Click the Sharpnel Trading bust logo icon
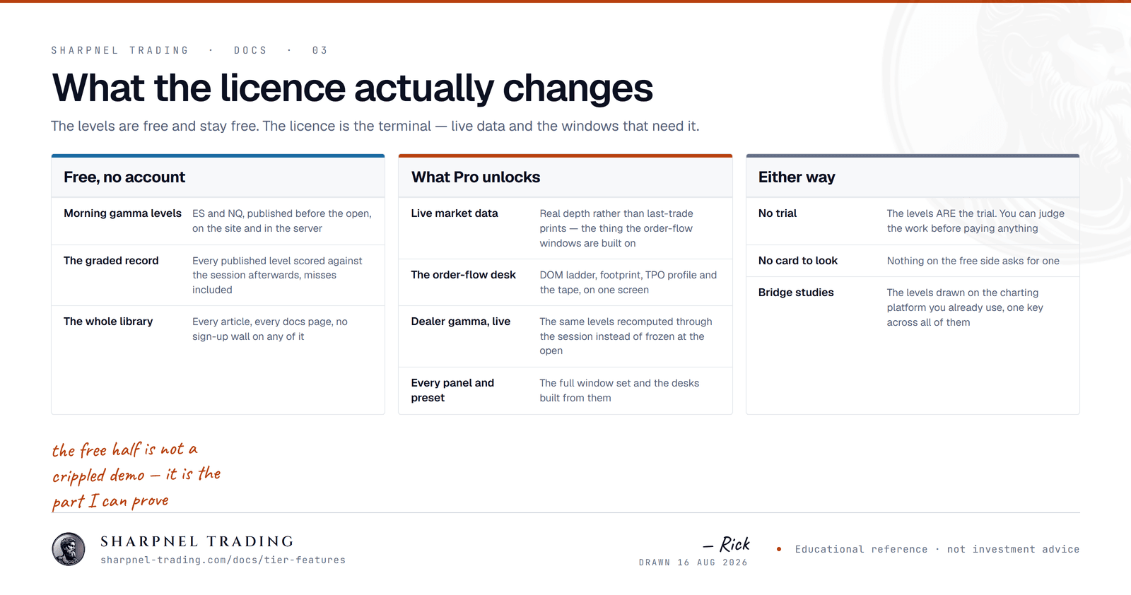 pyautogui.click(x=69, y=549)
